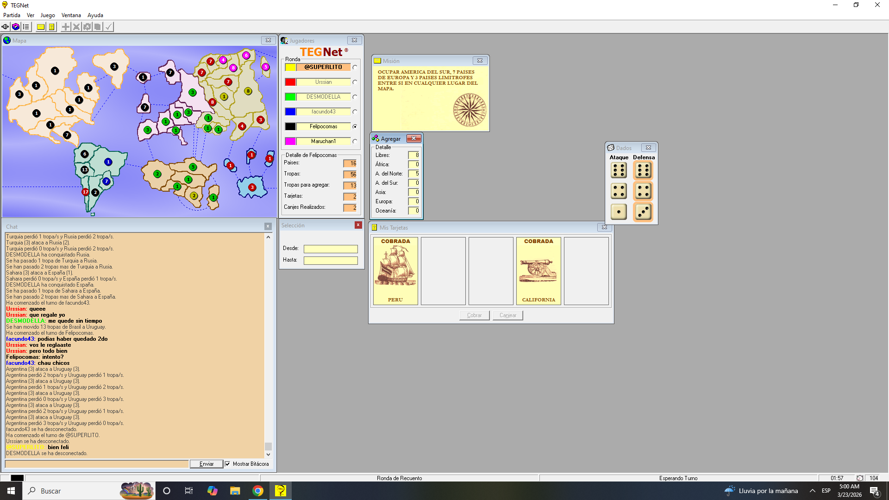
Task: Open the players list toolbar icon
Action: (26, 27)
